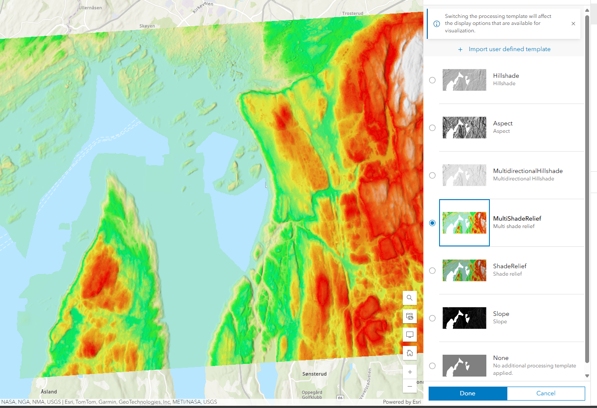Click the MultiShadeRelief preview thumbnail
Screen dimensions: 597x408
(x=464, y=223)
